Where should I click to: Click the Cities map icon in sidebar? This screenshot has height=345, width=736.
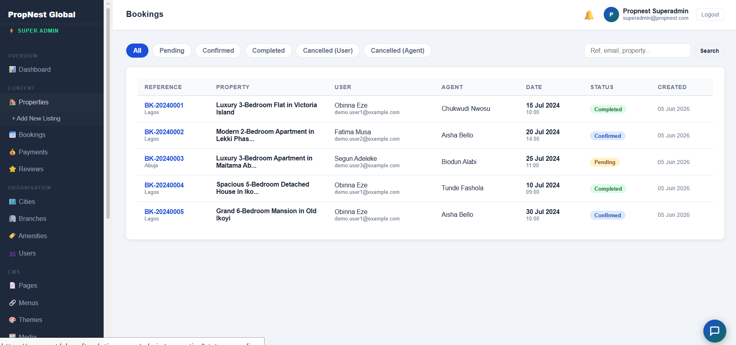pos(13,202)
